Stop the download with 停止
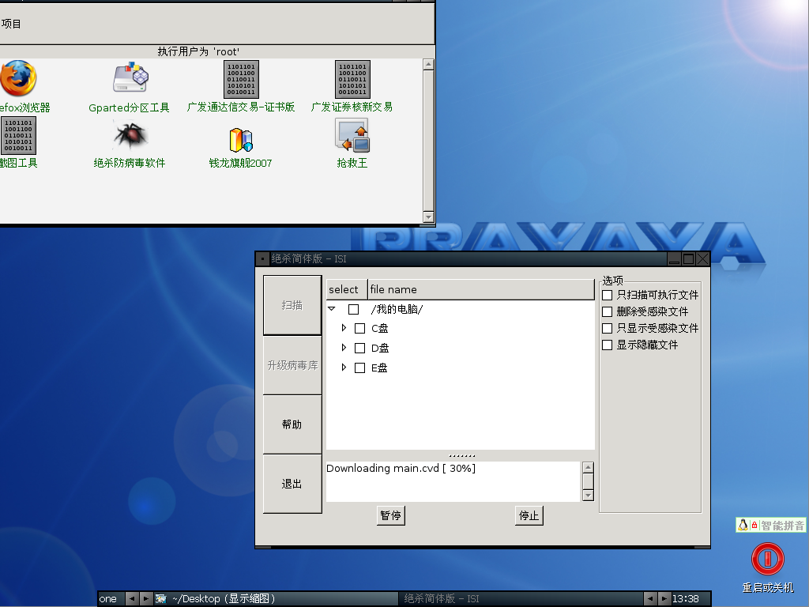Screen dimensions: 809x607 tap(529, 515)
